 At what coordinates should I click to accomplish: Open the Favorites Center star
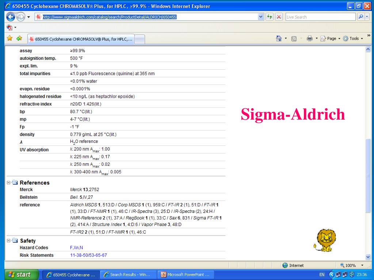pos(9,38)
